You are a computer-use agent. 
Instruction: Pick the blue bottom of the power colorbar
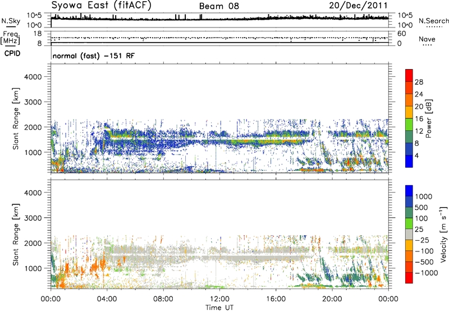(409, 161)
